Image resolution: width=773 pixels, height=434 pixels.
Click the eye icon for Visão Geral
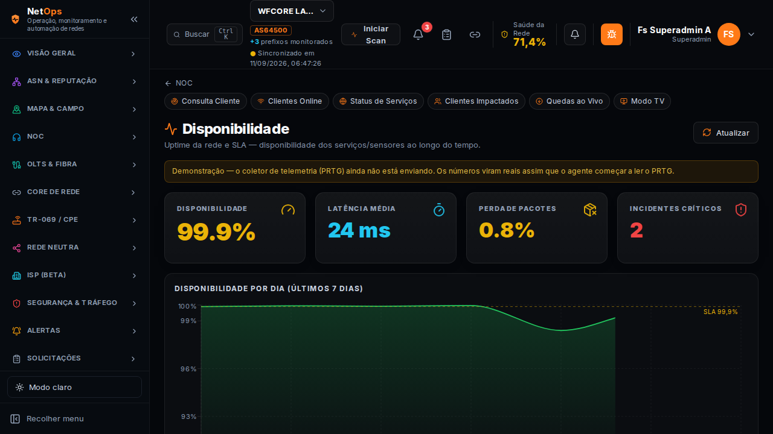point(16,54)
